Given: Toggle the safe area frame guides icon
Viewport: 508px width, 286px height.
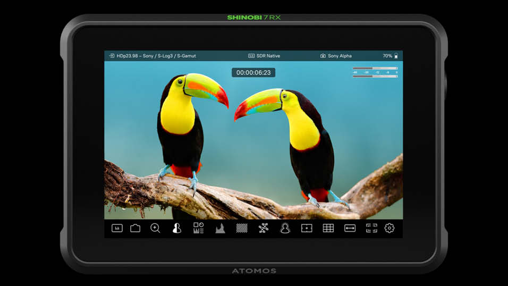Looking at the screenshot, I should tap(371, 228).
